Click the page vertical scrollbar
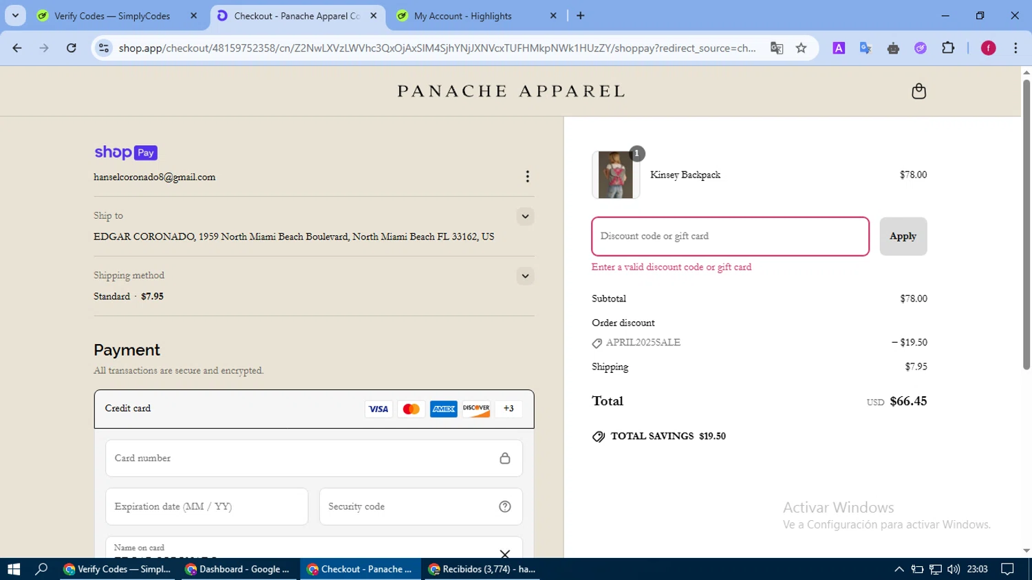Screen dimensions: 1032x580 pos(1026,225)
